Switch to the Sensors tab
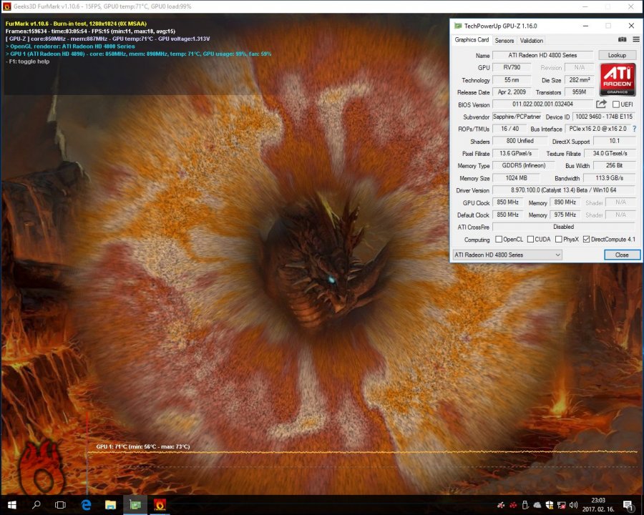The width and height of the screenshot is (644, 515). 504,40
